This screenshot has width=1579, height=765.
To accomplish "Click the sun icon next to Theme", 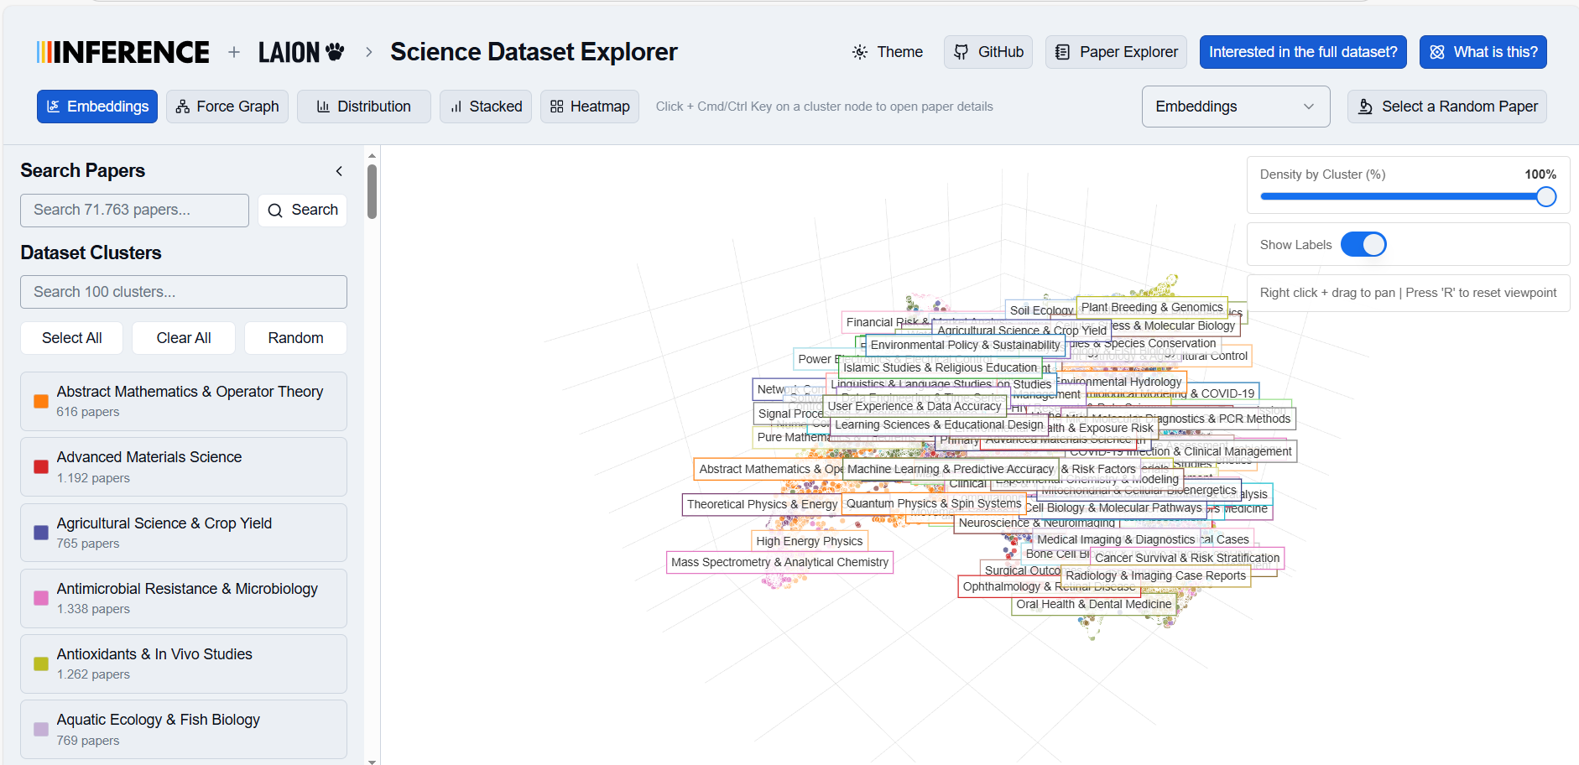I will [860, 52].
